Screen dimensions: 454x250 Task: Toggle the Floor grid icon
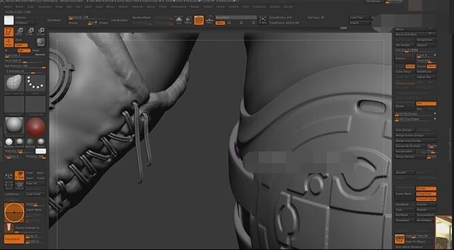click(x=210, y=20)
